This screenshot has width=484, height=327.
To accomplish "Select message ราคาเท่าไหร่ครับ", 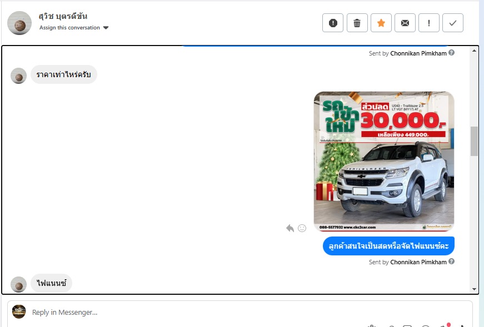I will click(x=63, y=74).
